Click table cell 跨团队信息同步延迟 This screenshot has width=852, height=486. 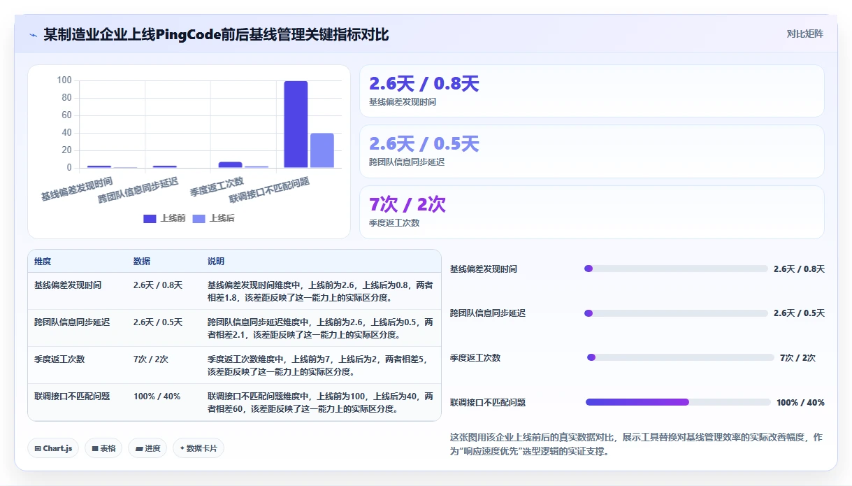72,322
